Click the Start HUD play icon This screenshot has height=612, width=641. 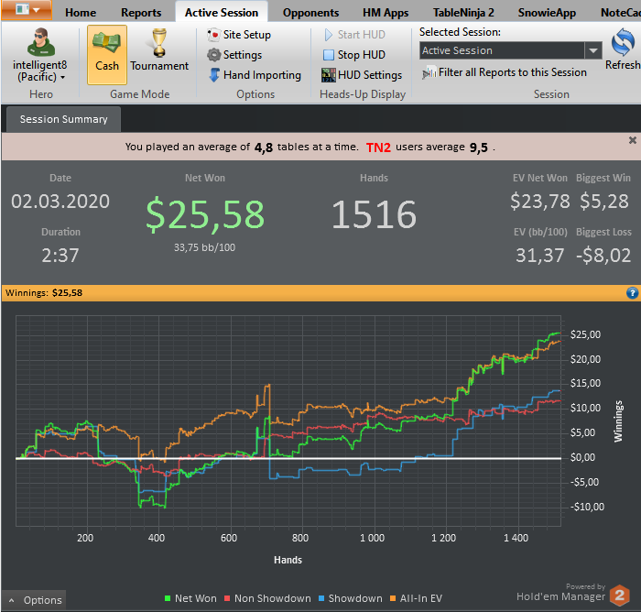(329, 35)
